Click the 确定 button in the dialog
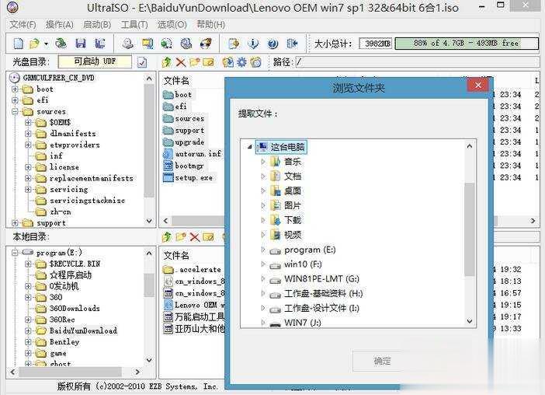Screen dimensions: 545x395 click(x=382, y=362)
